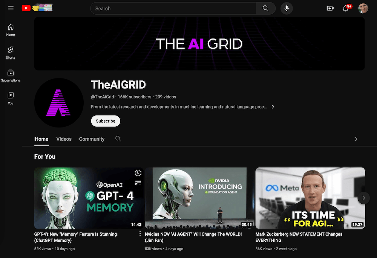Search within the channel via magnifier icon
The width and height of the screenshot is (377, 258).
click(118, 139)
